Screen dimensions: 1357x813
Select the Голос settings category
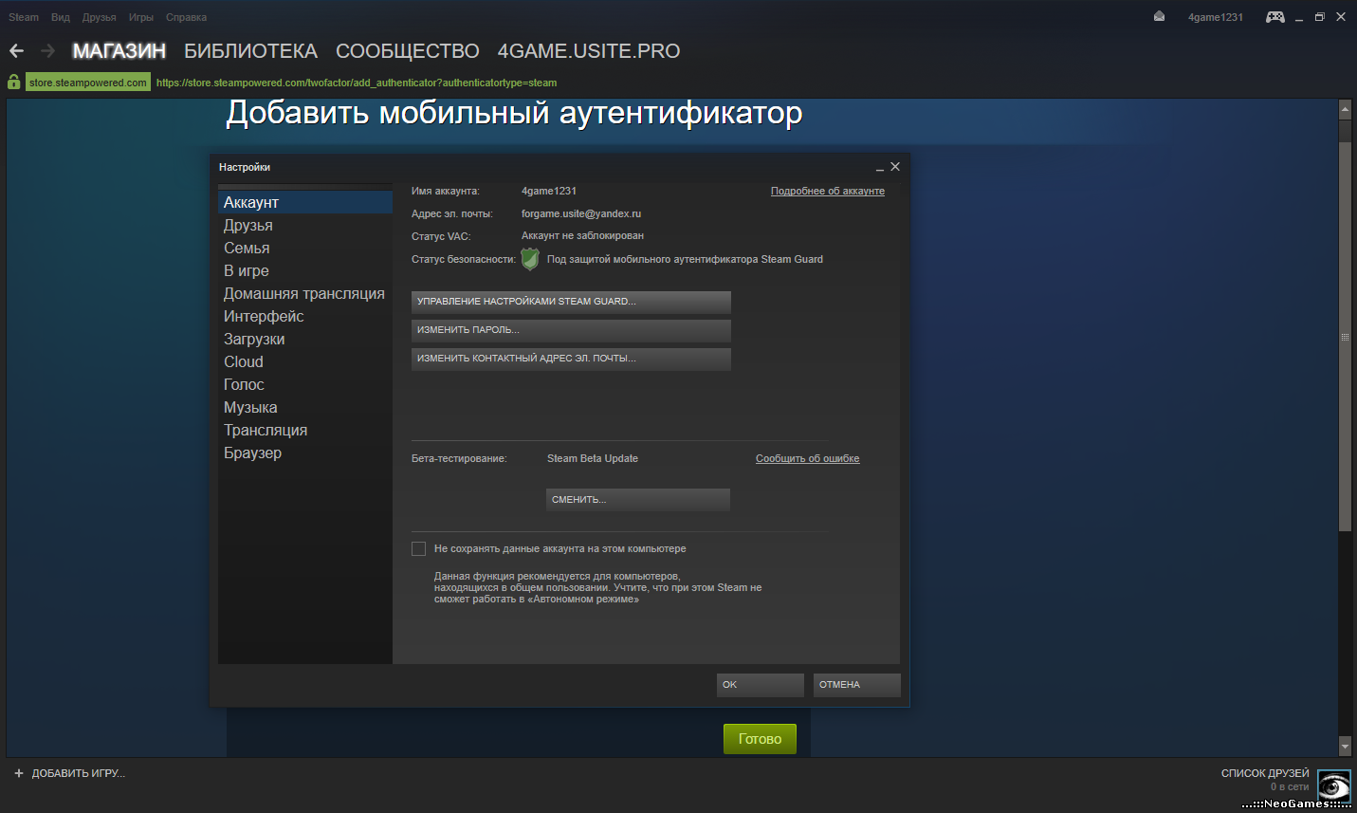[x=305, y=384]
